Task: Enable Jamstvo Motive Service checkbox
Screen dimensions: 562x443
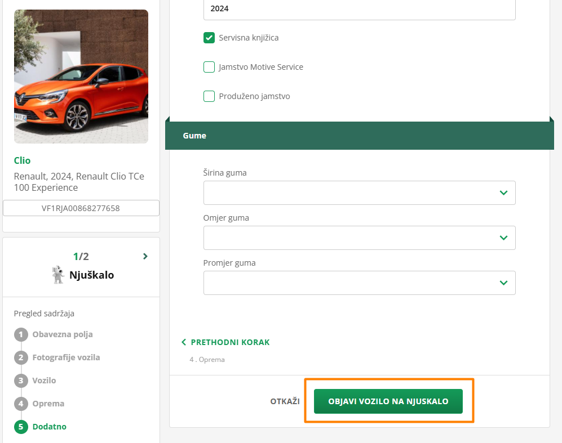Action: pos(209,67)
